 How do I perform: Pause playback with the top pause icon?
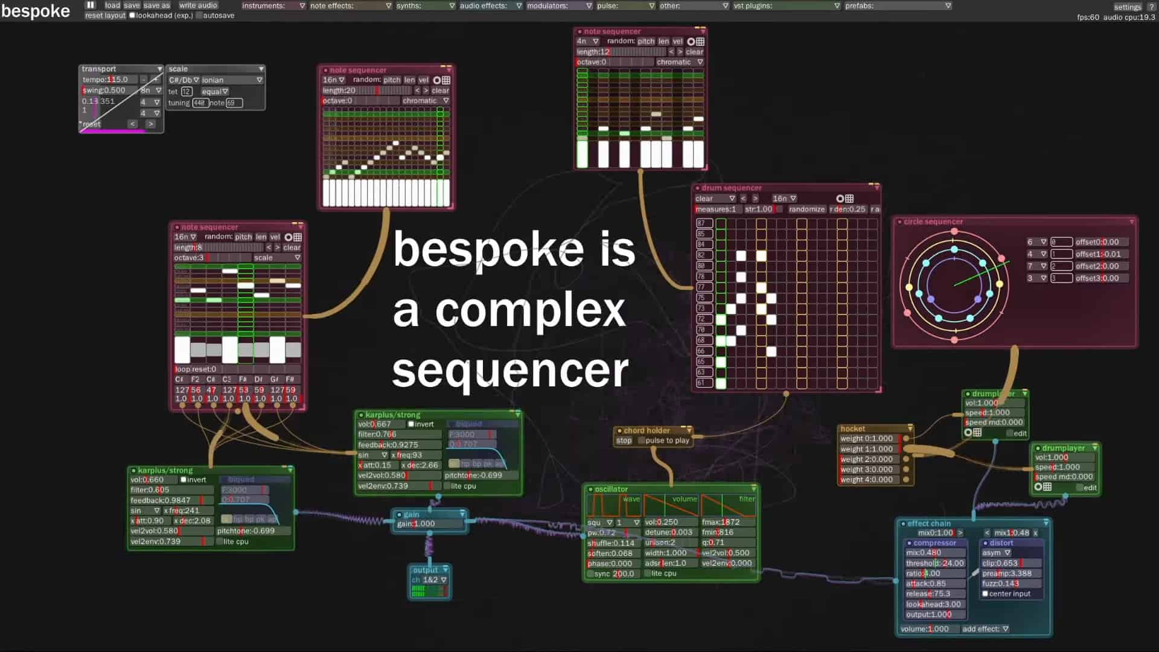[91, 5]
